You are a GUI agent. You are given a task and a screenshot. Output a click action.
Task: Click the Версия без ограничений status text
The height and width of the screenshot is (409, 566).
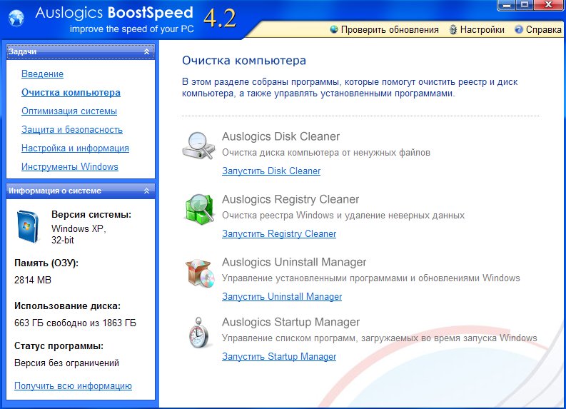click(x=66, y=363)
